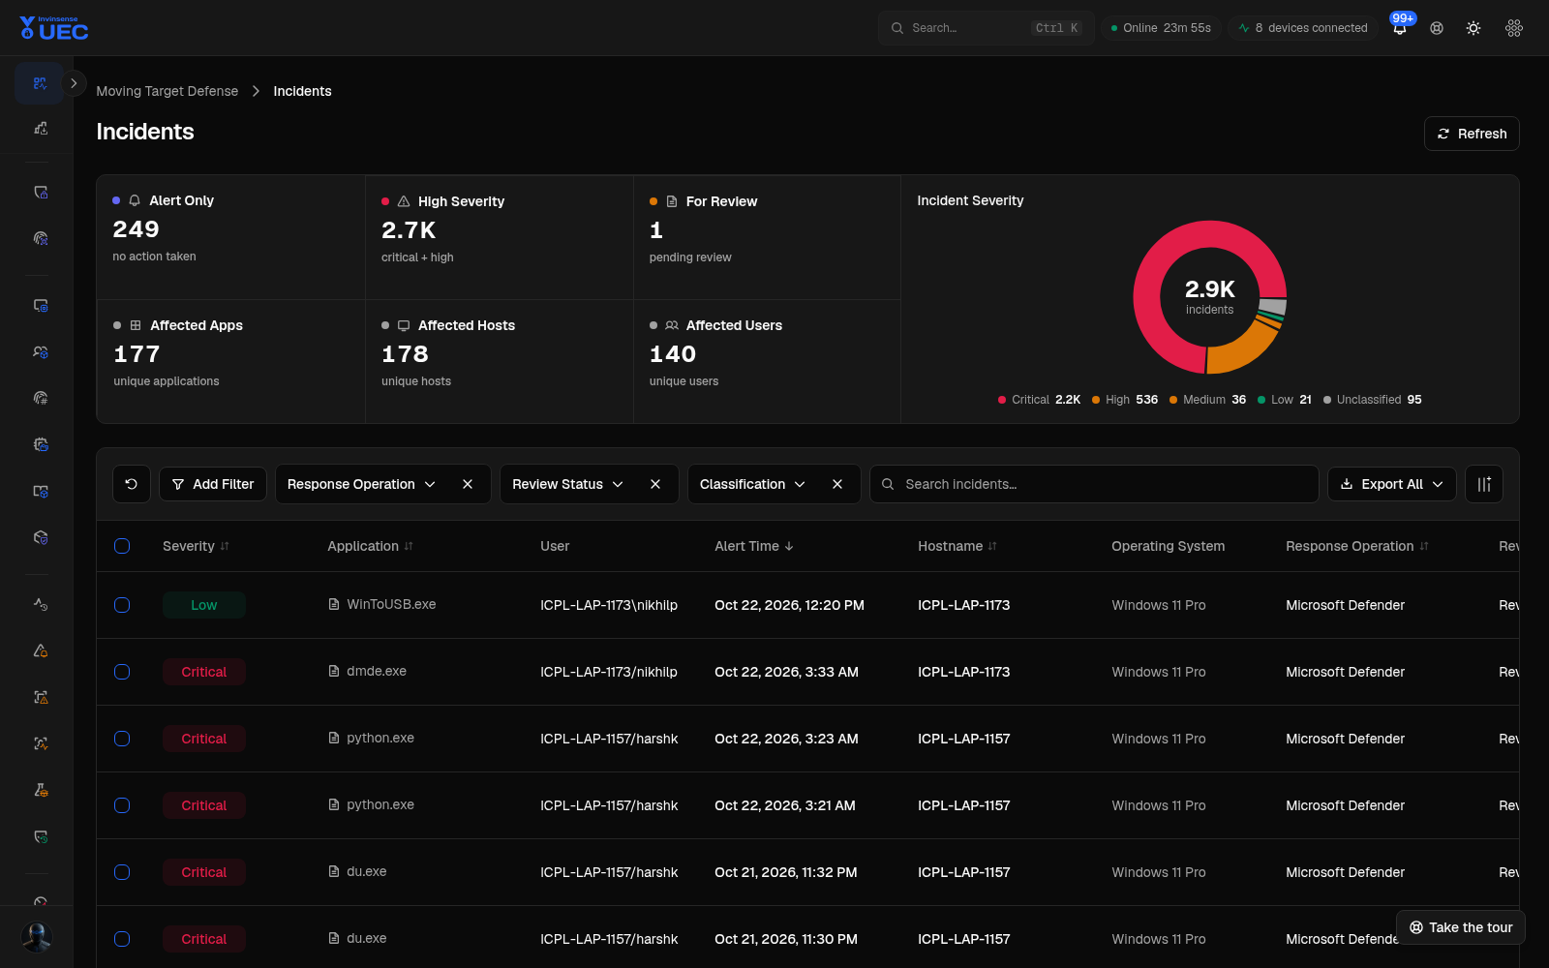Open the Classification filter dropdown

point(752,484)
